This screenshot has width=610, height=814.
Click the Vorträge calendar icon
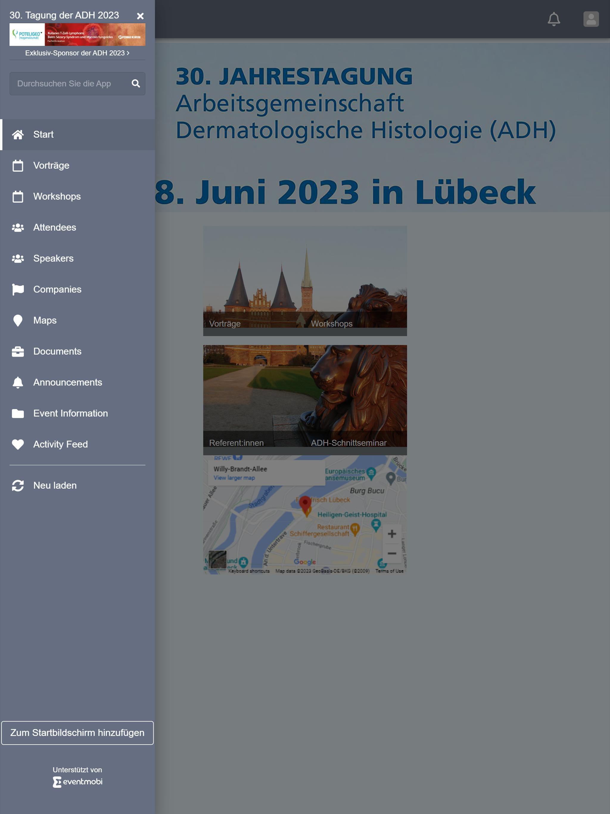[18, 166]
